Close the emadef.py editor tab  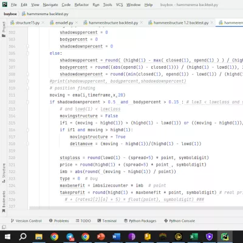click(x=77, y=22)
